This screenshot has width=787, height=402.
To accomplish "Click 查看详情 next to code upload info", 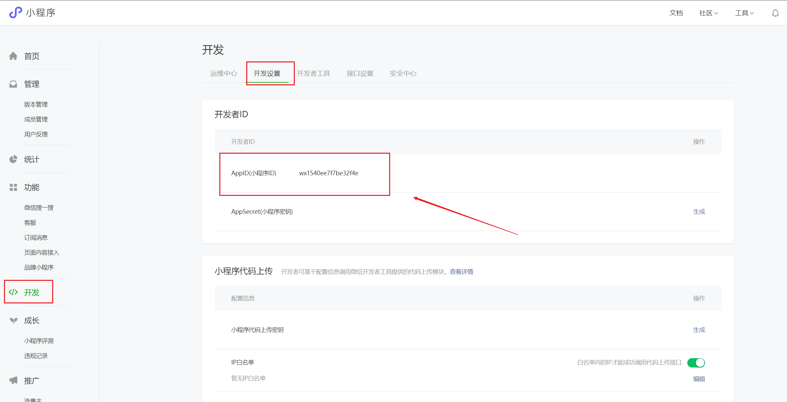I will pyautogui.click(x=461, y=272).
